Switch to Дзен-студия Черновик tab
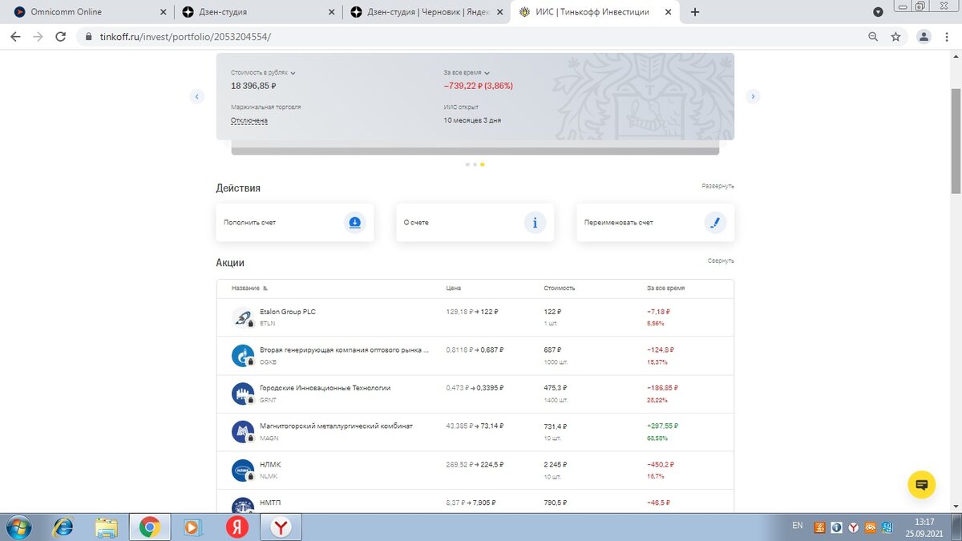Viewport: 962px width, 541px height. pos(426,12)
